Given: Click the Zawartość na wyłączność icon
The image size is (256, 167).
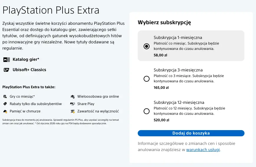Looking at the screenshot, I should pos(73,111).
